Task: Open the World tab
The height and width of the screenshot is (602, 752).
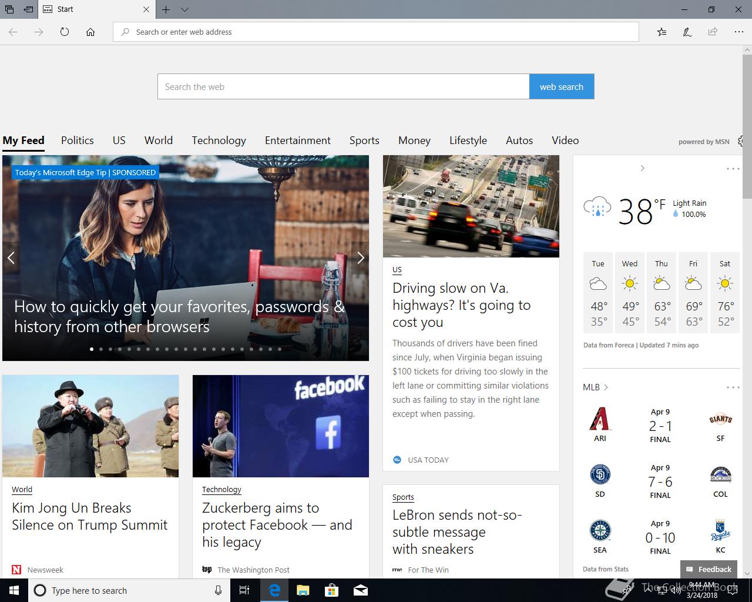Action: click(159, 141)
